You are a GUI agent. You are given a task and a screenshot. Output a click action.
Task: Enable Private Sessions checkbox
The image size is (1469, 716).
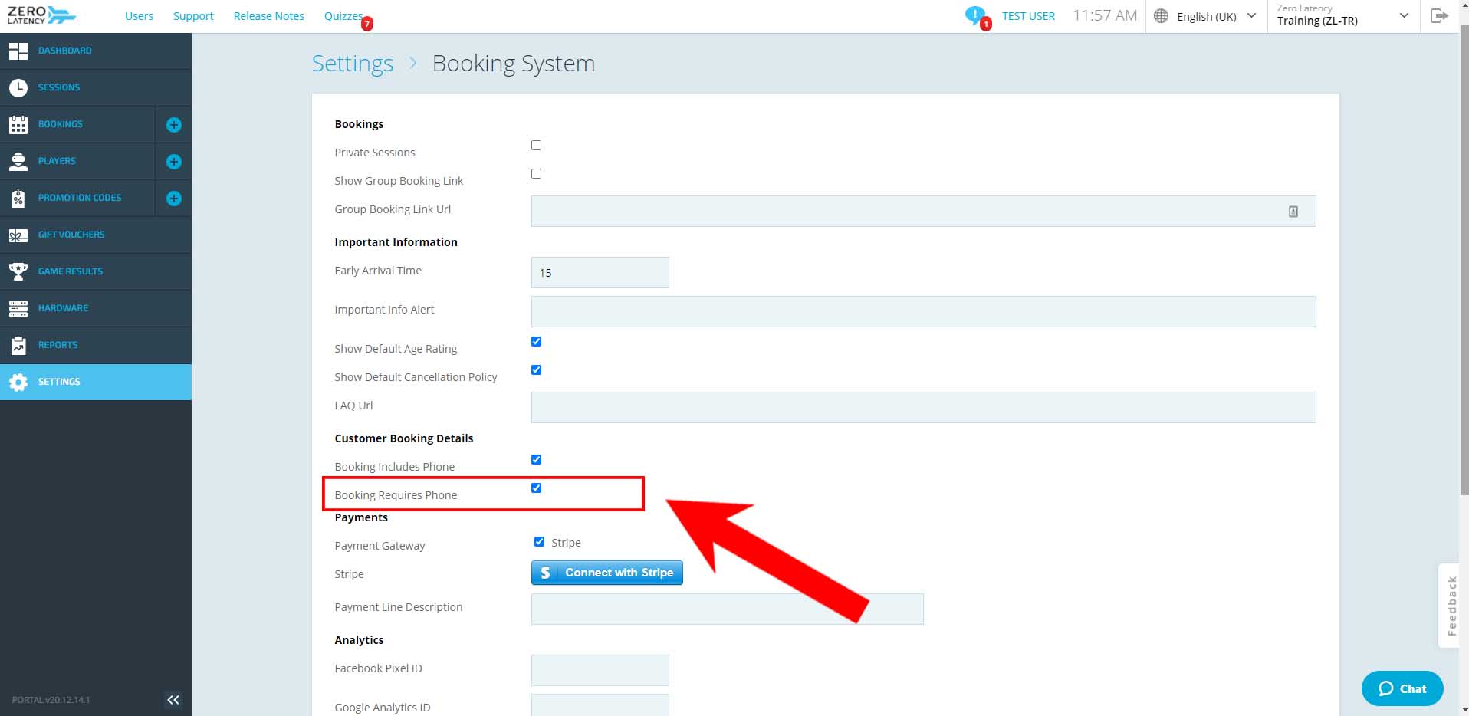click(536, 146)
